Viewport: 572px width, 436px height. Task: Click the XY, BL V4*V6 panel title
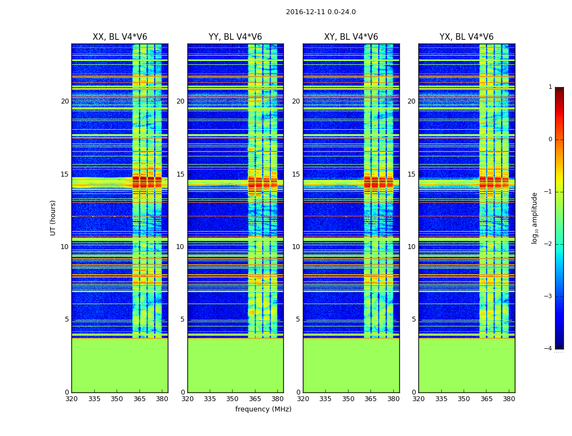pyautogui.click(x=351, y=37)
